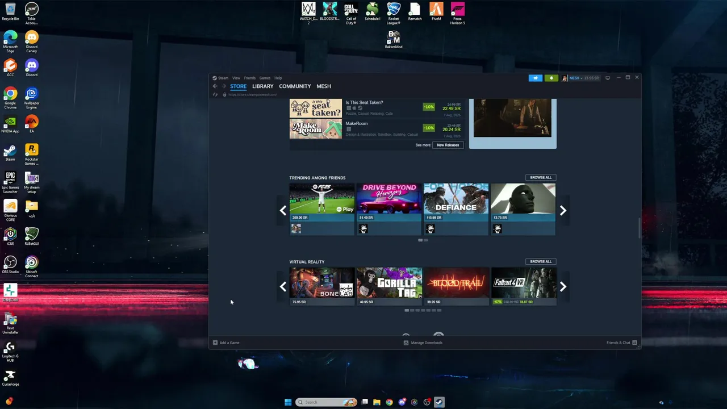Viewport: 727px width, 409px height.
Task: Reload the Steam store page
Action: click(x=215, y=94)
